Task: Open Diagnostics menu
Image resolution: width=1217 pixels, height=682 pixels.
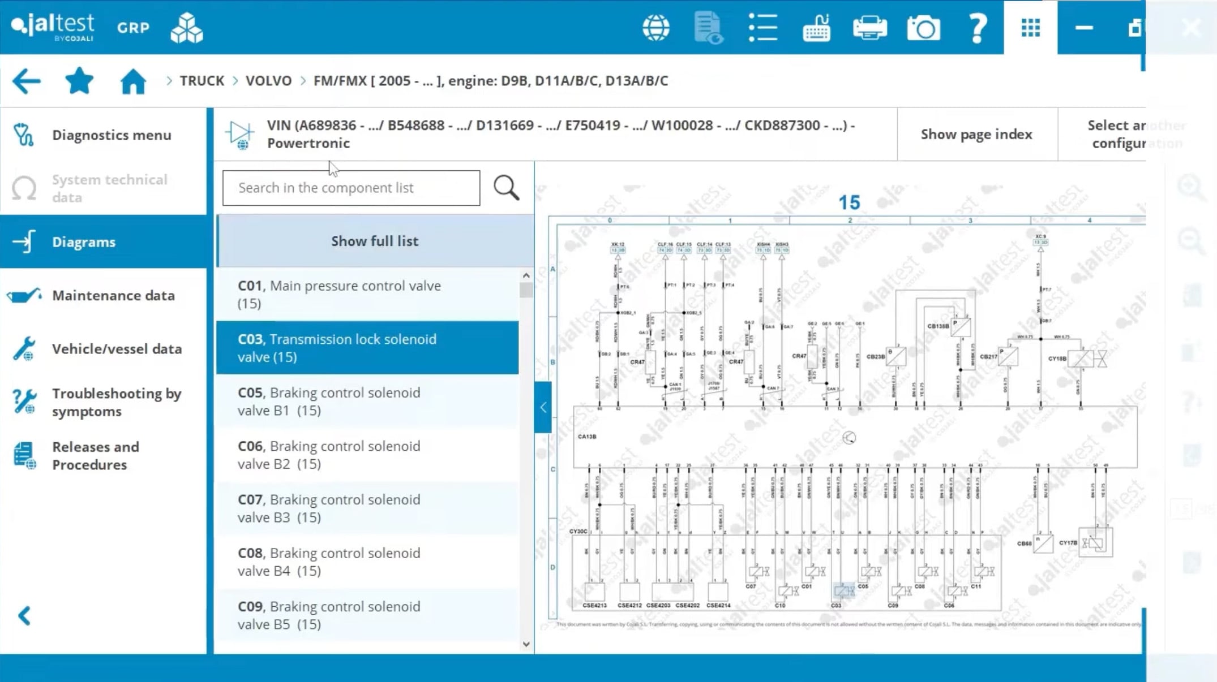Action: [x=104, y=135]
